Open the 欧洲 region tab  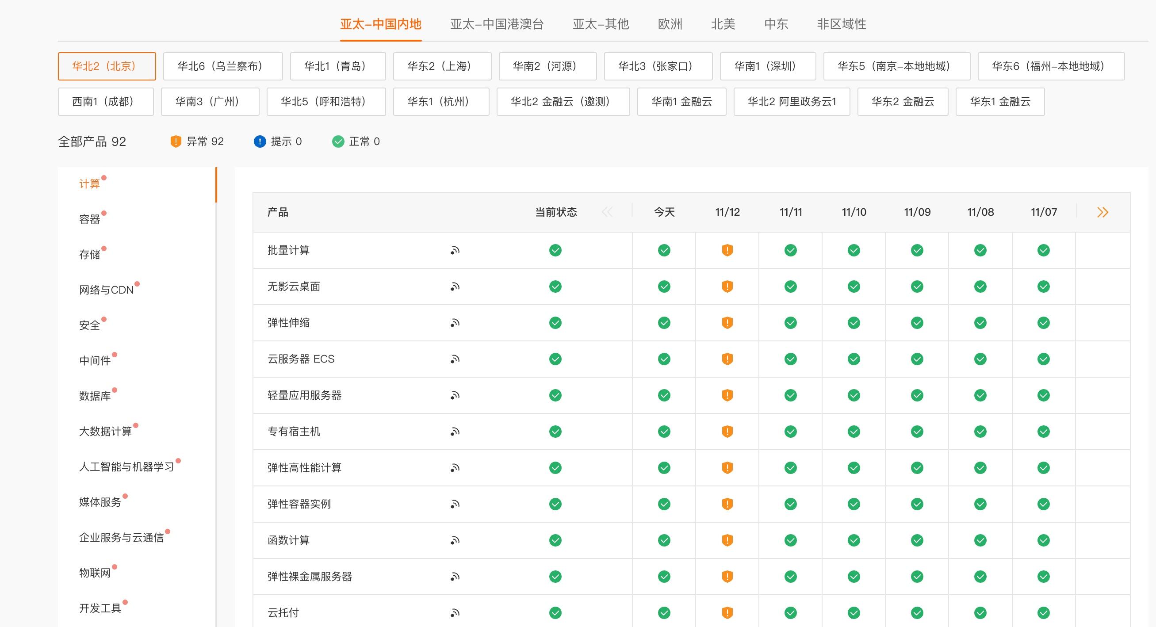[x=670, y=24]
